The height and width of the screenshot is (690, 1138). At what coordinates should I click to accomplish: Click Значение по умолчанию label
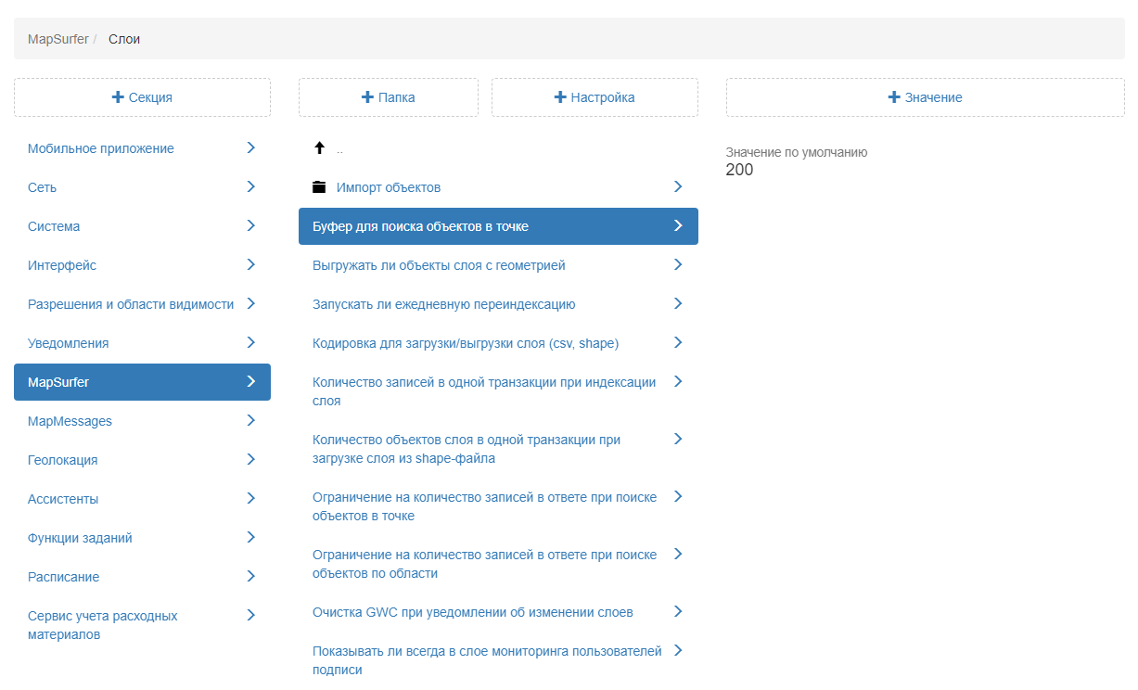click(x=797, y=152)
